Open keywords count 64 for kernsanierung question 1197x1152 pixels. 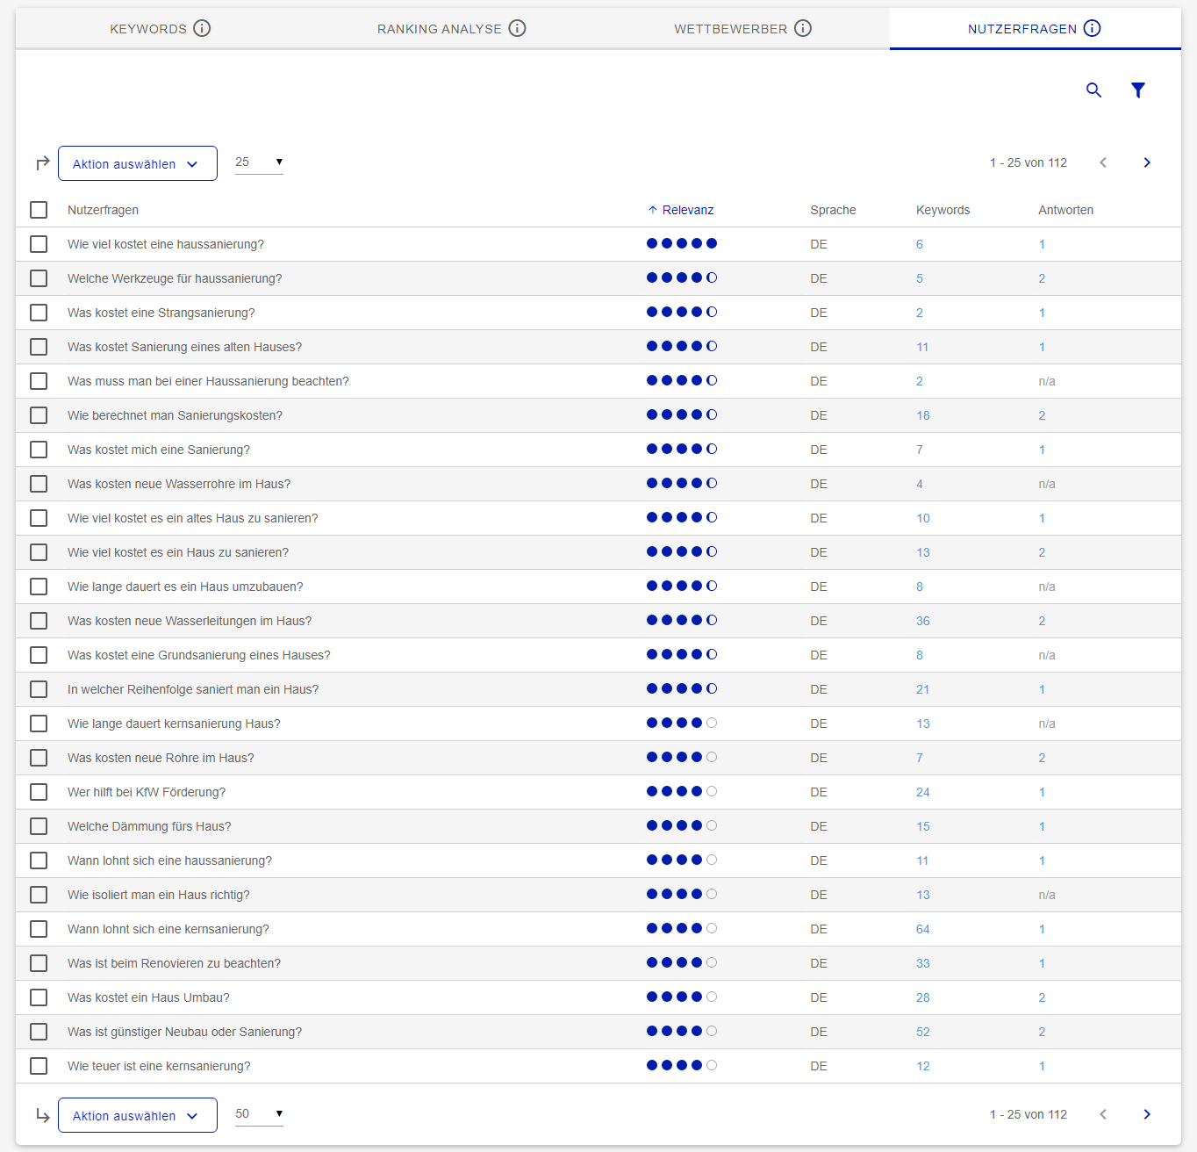(x=923, y=929)
